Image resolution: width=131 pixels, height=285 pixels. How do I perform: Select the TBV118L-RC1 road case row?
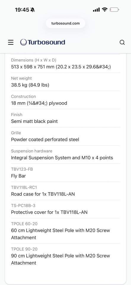(65, 191)
